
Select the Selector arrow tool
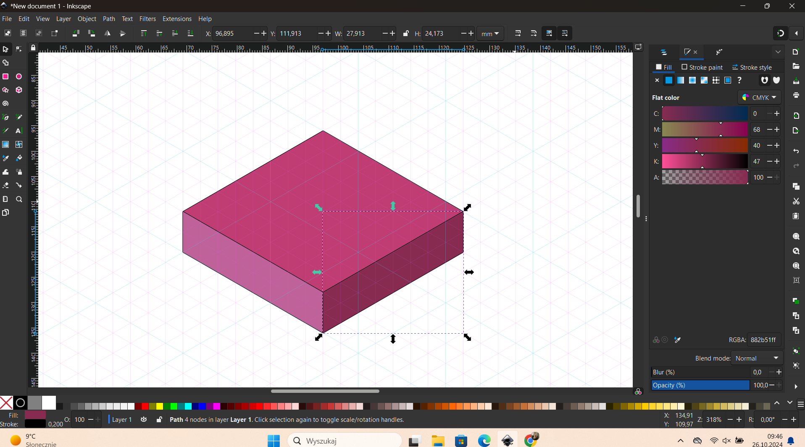(5, 50)
